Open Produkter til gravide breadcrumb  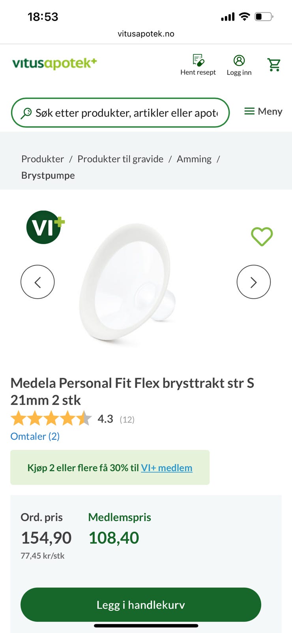[x=120, y=159]
